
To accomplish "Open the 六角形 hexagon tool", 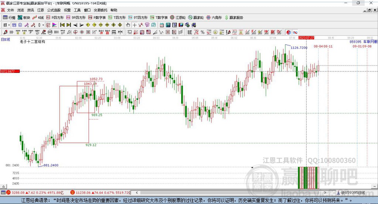I will [214, 18].
